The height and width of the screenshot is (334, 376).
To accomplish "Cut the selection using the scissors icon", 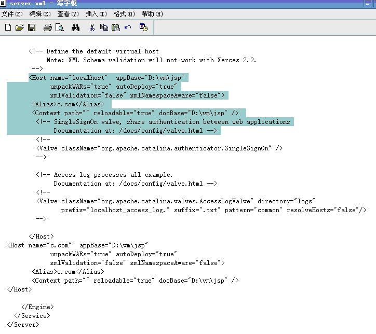I will click(x=92, y=27).
